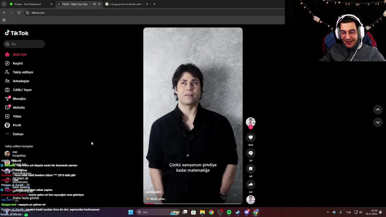
Task: Open the volume tray control
Action: 361,212
